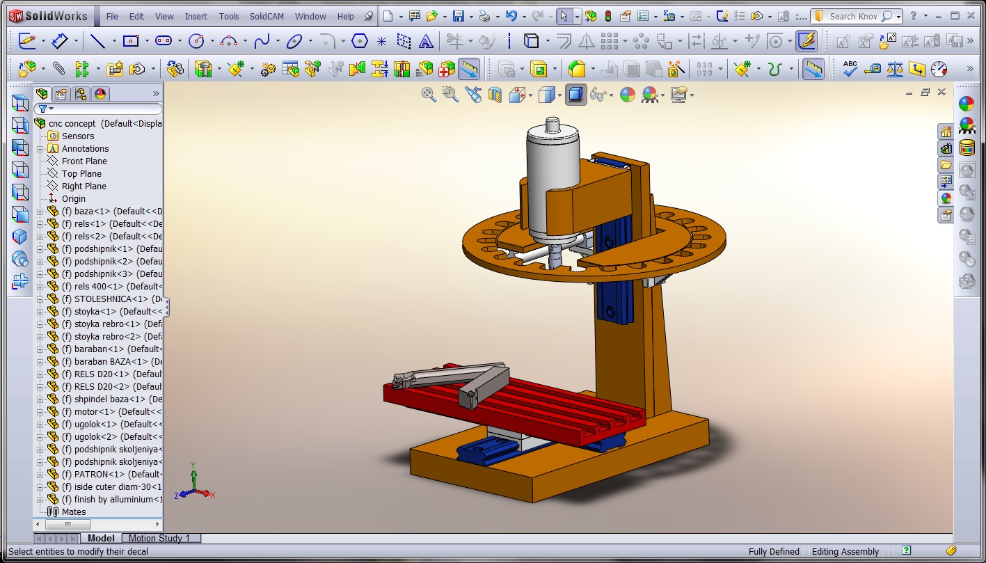Click Fully Defined in the status bar
Image resolution: width=986 pixels, height=563 pixels.
[x=772, y=551]
